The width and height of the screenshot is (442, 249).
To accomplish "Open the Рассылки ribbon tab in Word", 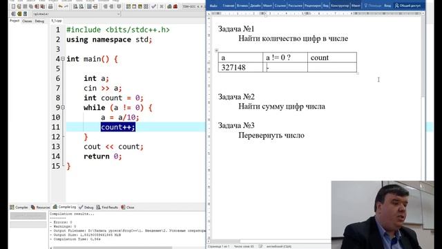I will pos(295,6).
